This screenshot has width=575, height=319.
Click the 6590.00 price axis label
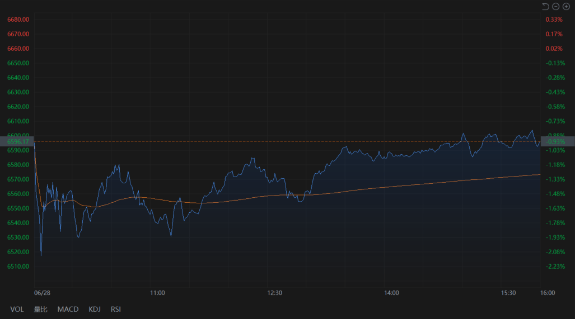point(18,150)
